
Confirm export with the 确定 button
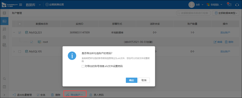[132, 80]
